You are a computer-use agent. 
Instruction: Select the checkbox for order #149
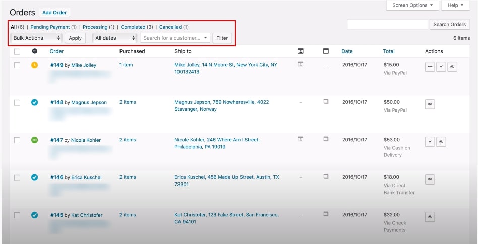(x=17, y=65)
